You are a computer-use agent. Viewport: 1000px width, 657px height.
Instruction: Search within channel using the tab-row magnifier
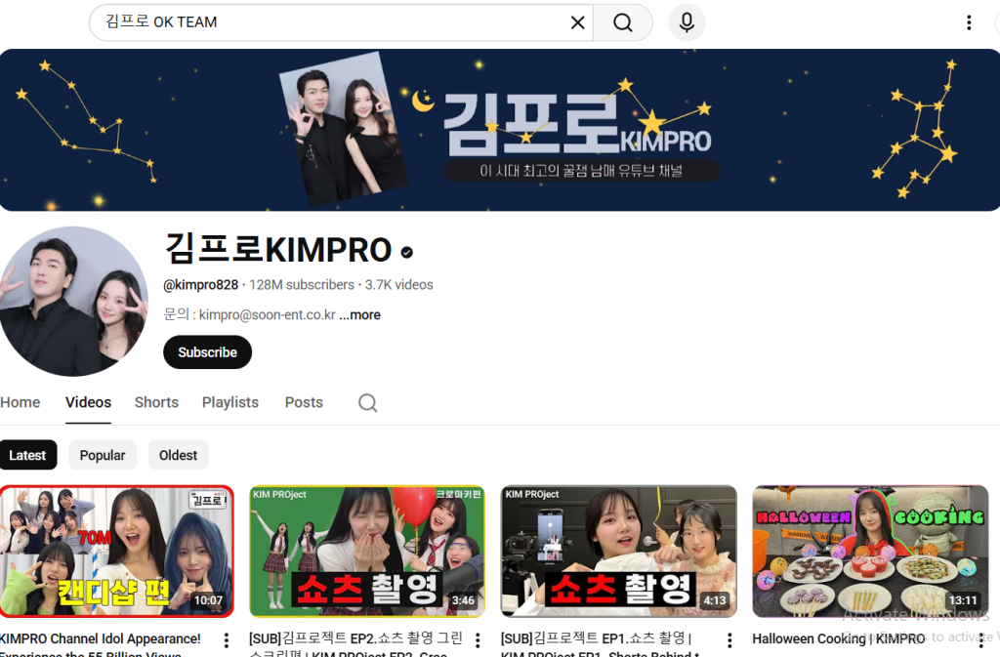click(368, 403)
